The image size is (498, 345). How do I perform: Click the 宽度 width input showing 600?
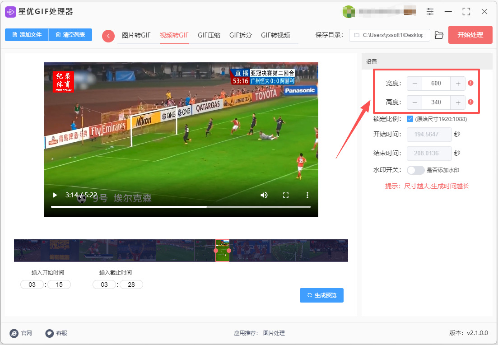coord(436,84)
